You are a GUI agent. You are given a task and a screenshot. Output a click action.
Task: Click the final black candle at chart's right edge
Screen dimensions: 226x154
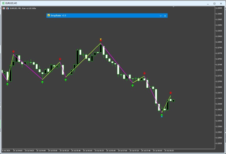pyautogui.click(x=174, y=101)
